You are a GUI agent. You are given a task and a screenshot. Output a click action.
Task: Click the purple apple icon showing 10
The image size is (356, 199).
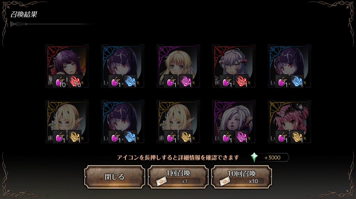pos(60,81)
